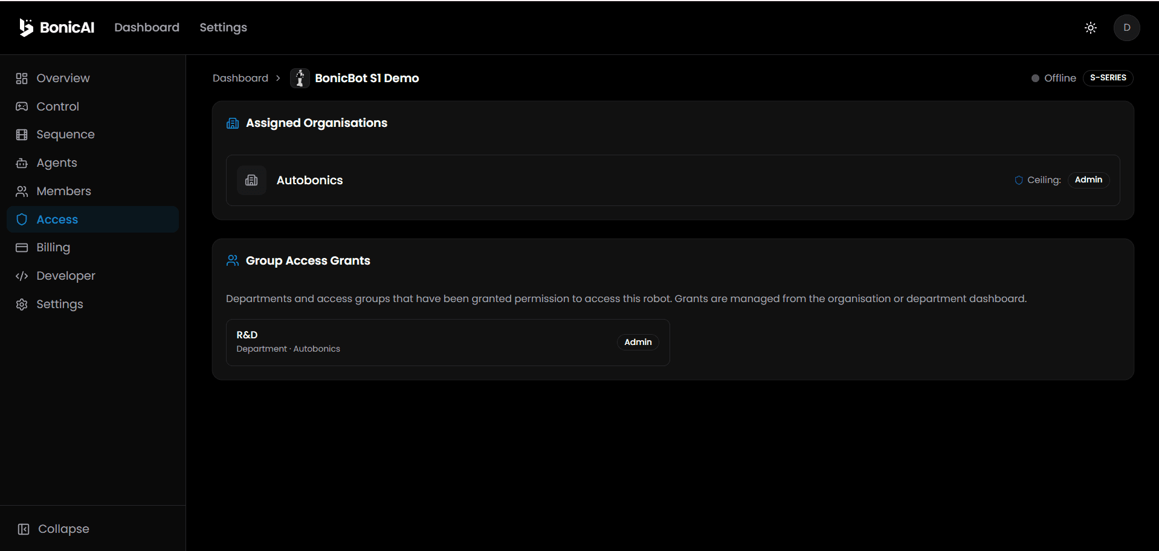The height and width of the screenshot is (551, 1159).
Task: Click the Sequence film icon in sidebar
Action: click(x=22, y=135)
